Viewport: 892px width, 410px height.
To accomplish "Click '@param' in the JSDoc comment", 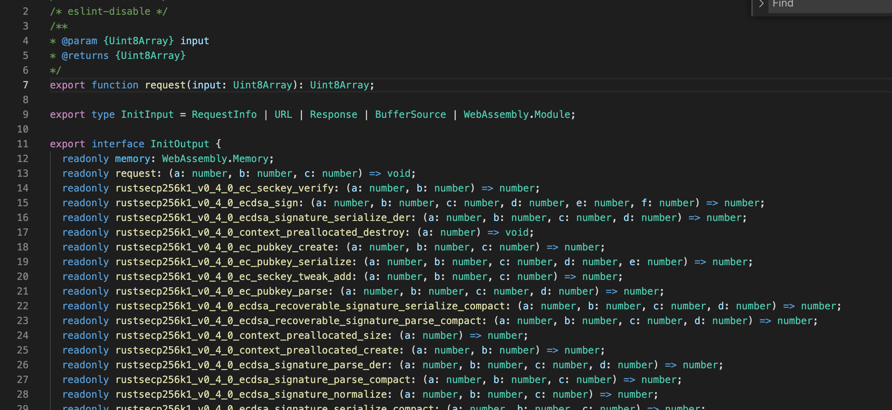I will pyautogui.click(x=79, y=41).
